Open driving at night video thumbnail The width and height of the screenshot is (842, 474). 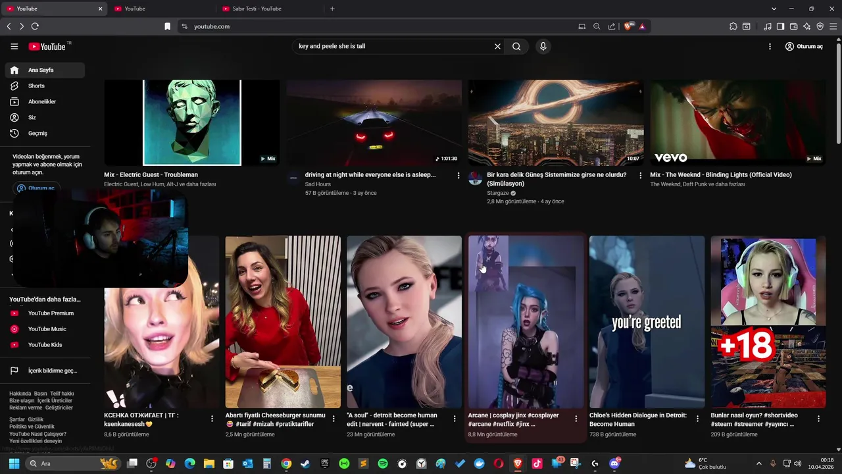click(x=374, y=122)
